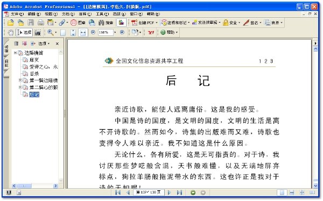This screenshot has width=323, height=201.
Task: Collapse the 边陲横笛 root bookmark
Action: [15, 53]
